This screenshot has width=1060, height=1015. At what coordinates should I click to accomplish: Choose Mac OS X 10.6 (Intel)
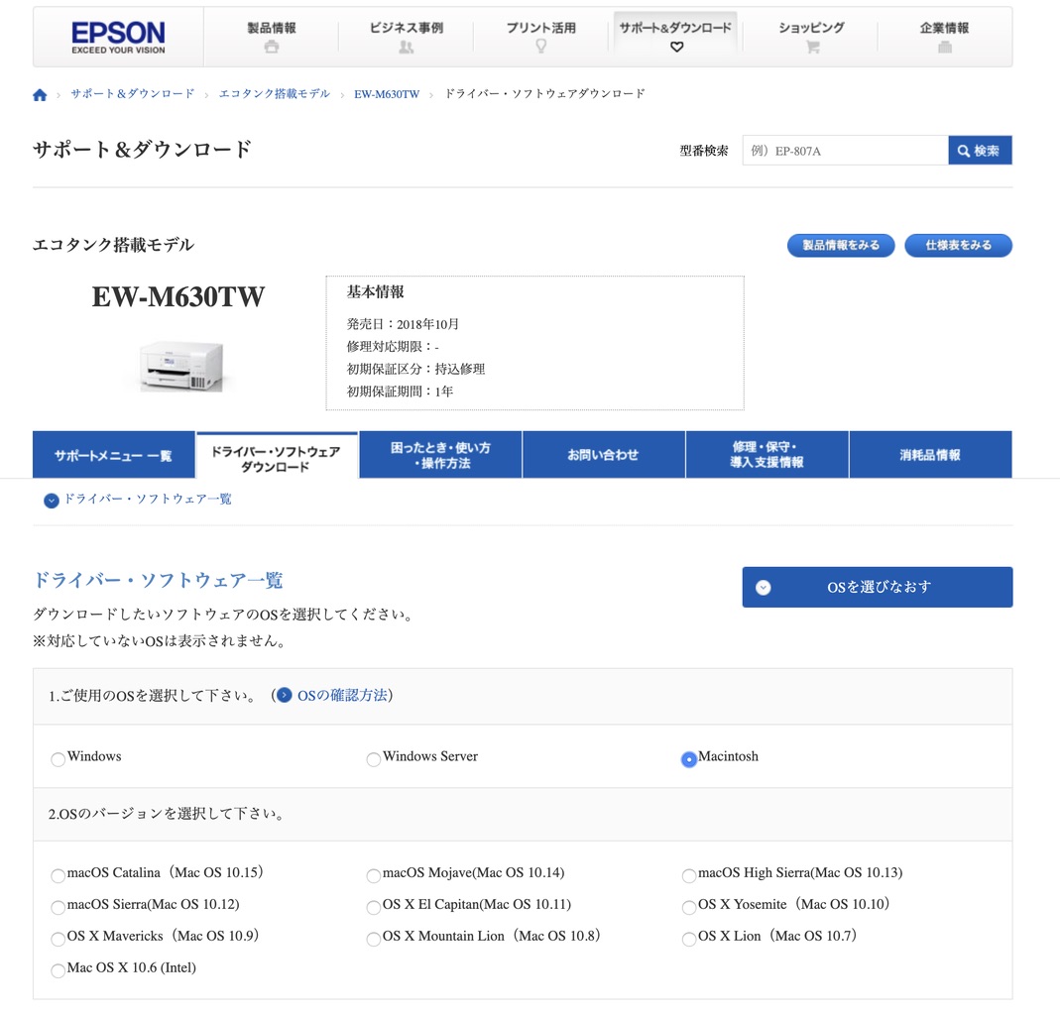(59, 970)
